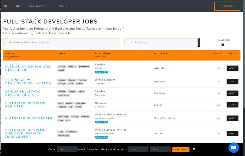This screenshot has height=156, width=245.
Task: Apply to the SICPA job
Action: (232, 105)
